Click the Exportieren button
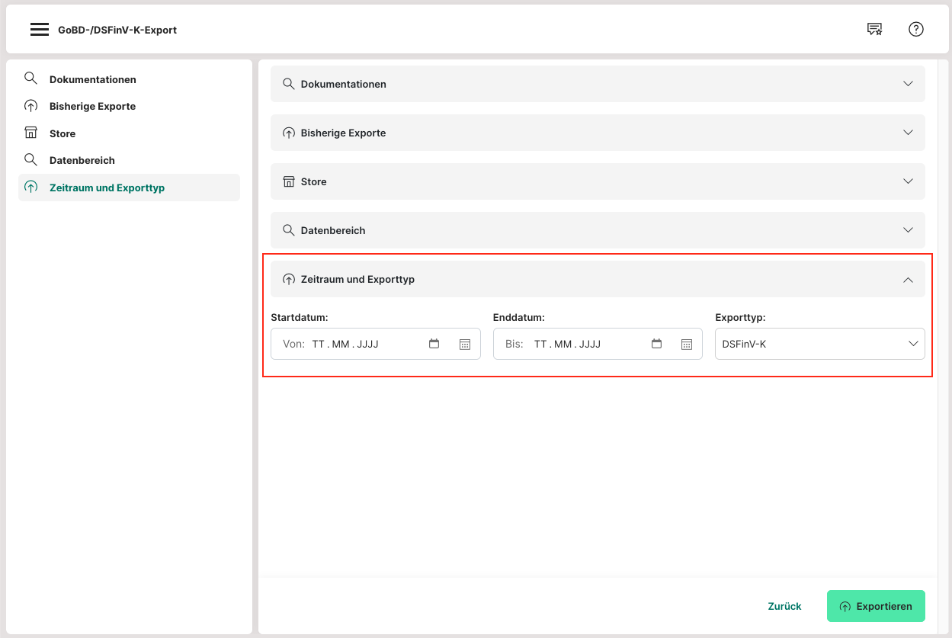The width and height of the screenshot is (952, 638). (x=876, y=606)
